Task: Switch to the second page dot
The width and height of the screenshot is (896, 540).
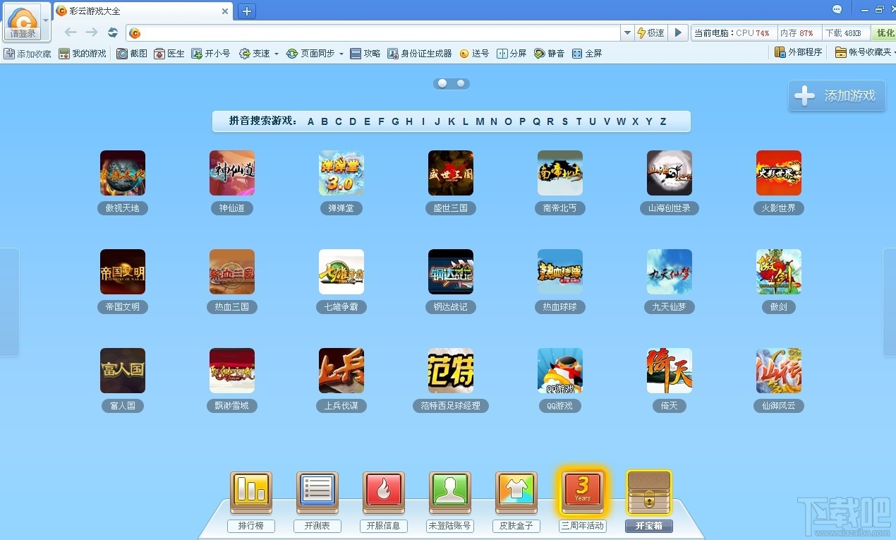Action: (x=461, y=83)
